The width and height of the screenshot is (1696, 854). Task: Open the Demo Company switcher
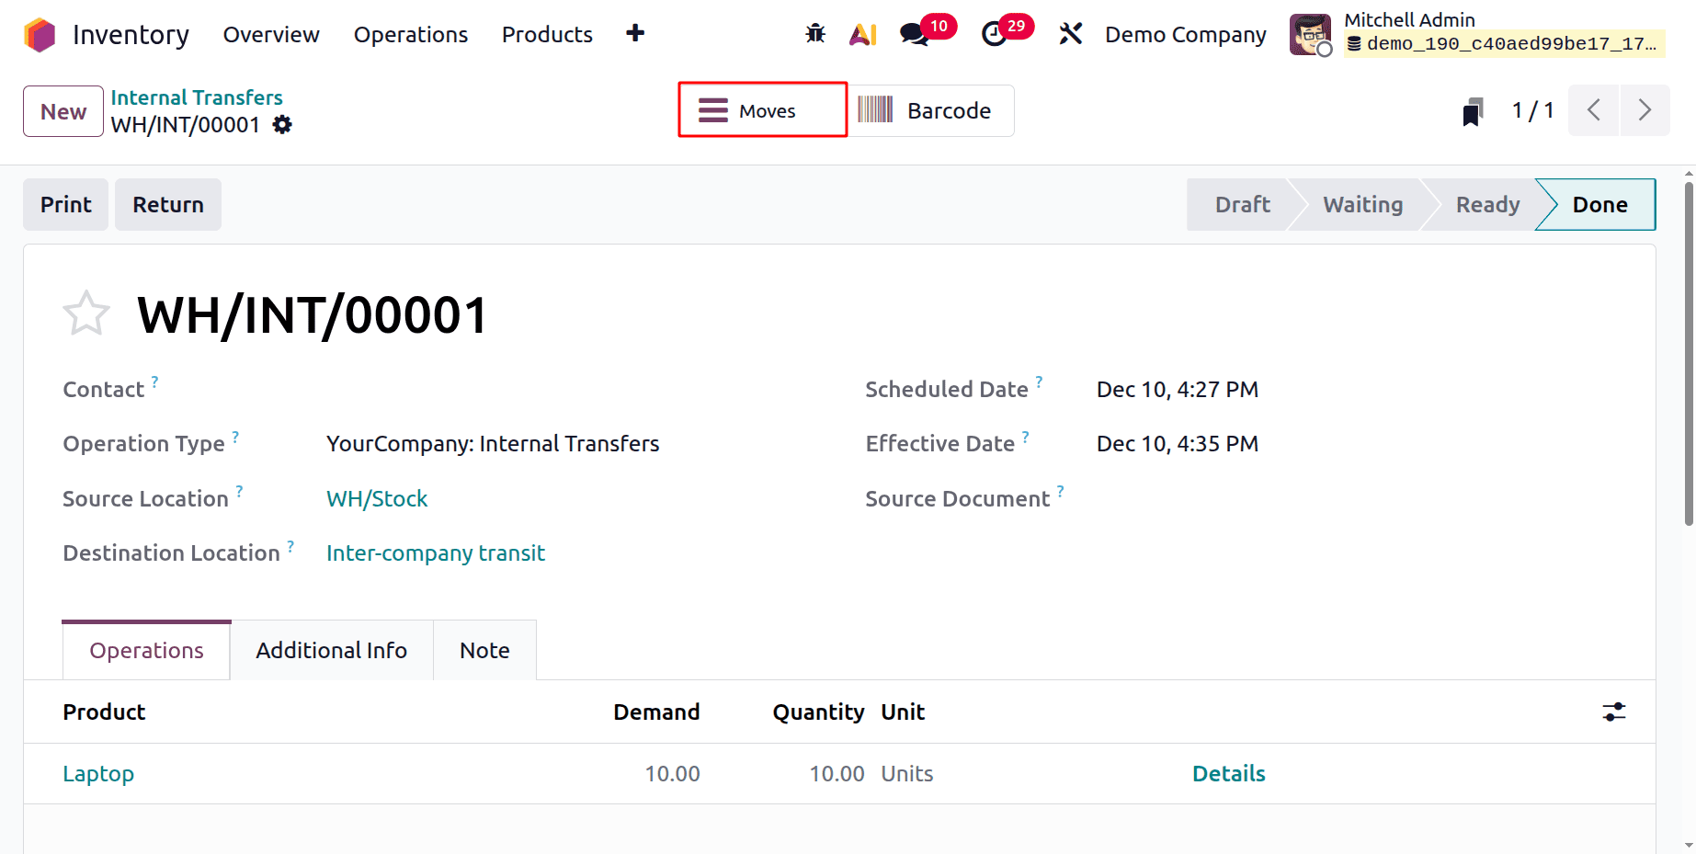(1185, 34)
